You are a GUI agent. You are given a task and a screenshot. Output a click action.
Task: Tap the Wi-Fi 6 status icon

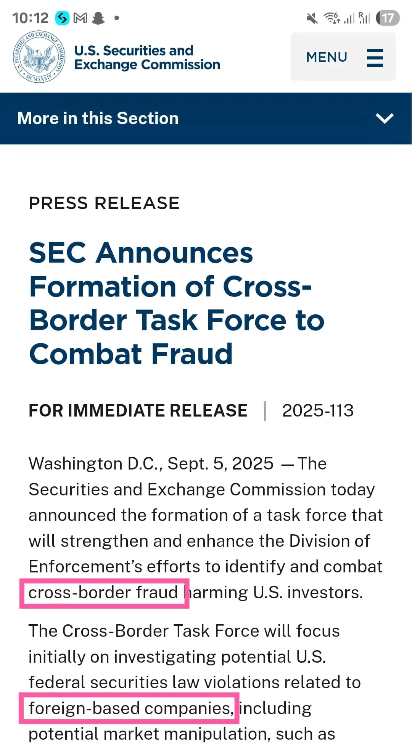[332, 18]
